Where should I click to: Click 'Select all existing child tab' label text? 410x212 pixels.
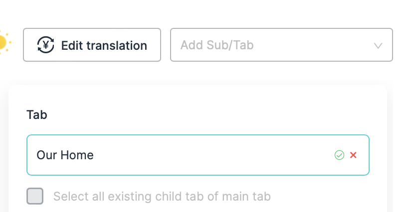pos(162,197)
